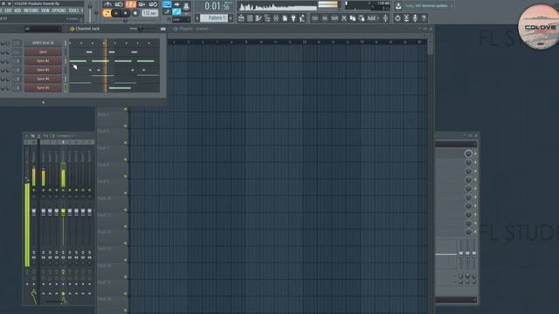The height and width of the screenshot is (314, 559).
Task: Open the mixer view shortcut icon with faders
Action: pos(276,18)
